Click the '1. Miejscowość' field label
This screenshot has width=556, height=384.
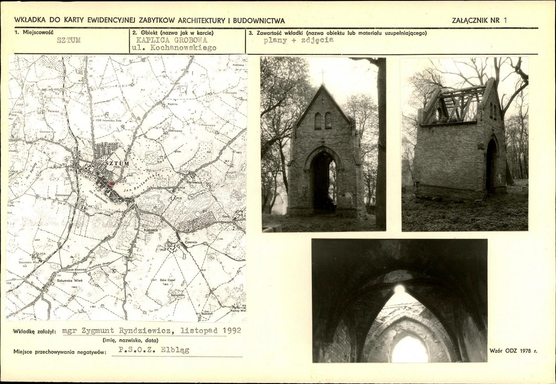pos(34,33)
